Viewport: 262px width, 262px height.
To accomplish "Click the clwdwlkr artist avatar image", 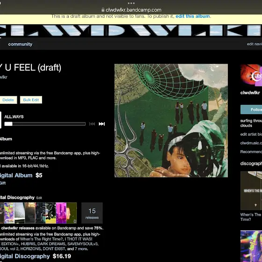I will click(251, 75).
